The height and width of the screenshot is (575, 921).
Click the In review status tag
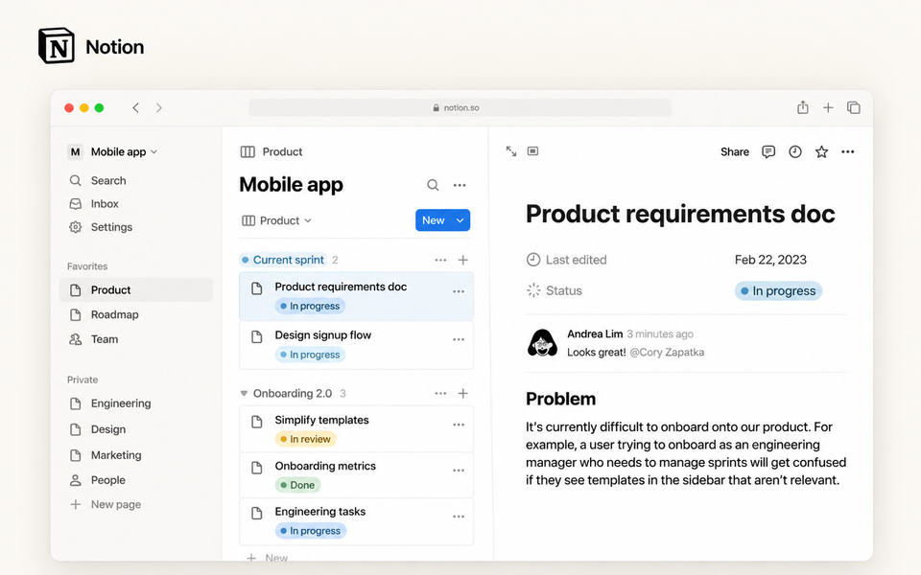click(x=305, y=440)
